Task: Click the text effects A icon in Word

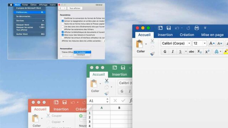Action: (216, 52)
